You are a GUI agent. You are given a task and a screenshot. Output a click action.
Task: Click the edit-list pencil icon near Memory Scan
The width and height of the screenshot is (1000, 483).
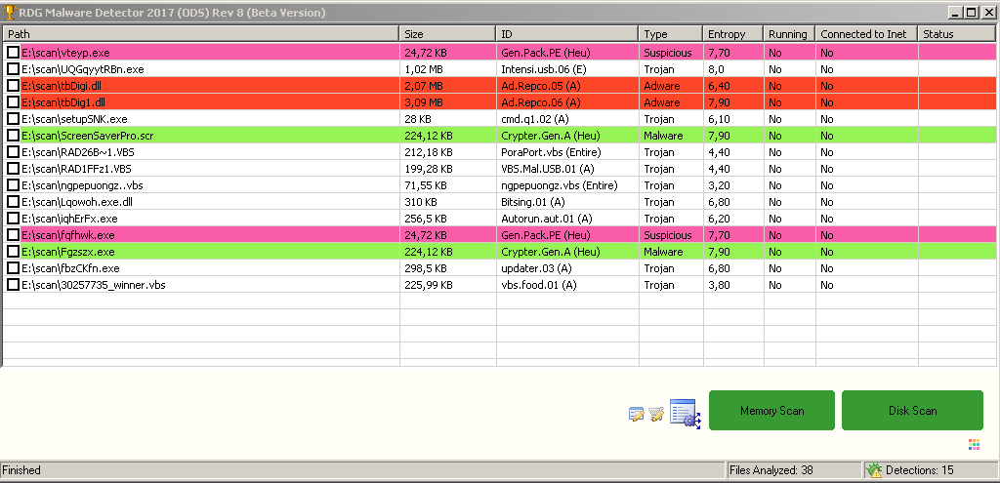[636, 414]
